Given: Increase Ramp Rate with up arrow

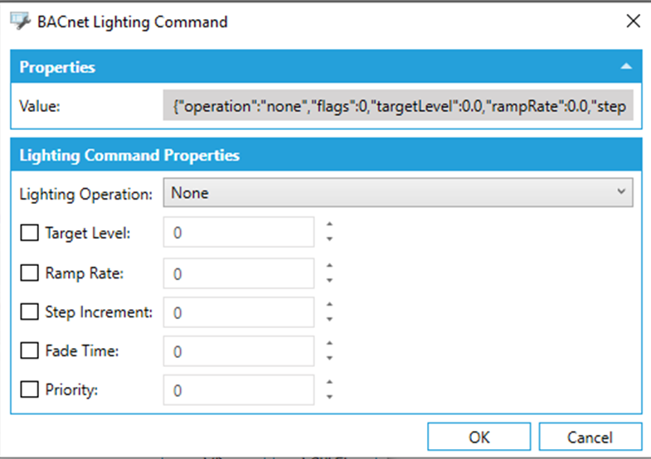Looking at the screenshot, I should [329, 265].
